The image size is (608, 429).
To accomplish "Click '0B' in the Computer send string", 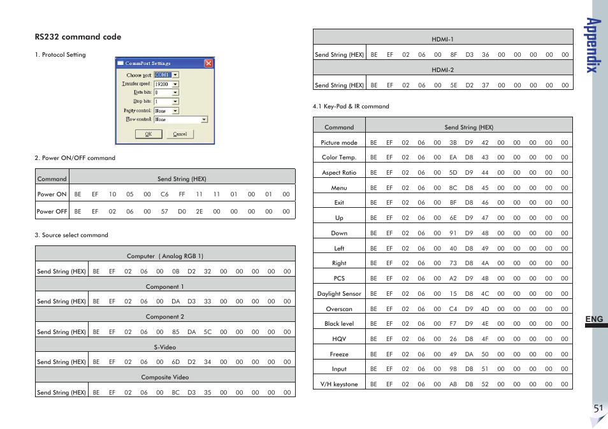I will point(176,272).
